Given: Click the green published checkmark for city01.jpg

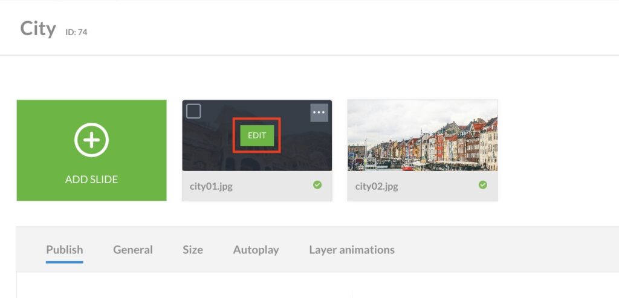Looking at the screenshot, I should pos(317,185).
